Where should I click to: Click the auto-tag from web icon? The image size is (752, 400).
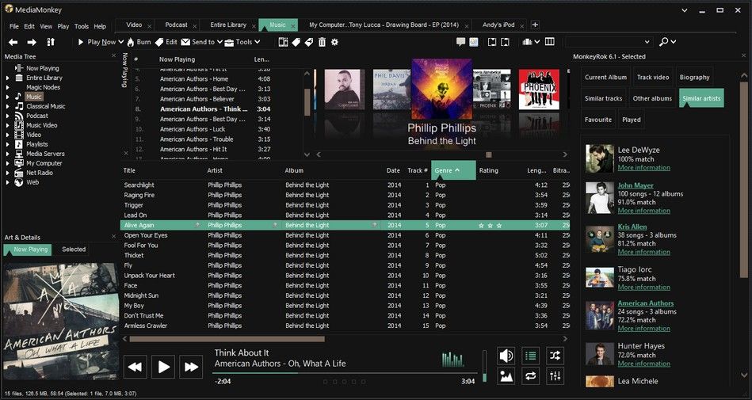click(309, 42)
